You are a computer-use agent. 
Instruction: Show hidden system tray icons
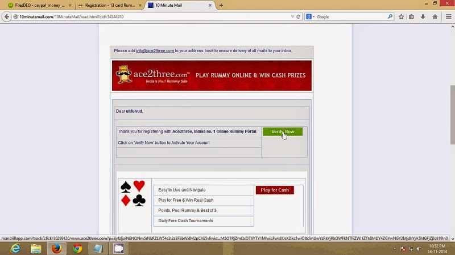[x=395, y=249]
